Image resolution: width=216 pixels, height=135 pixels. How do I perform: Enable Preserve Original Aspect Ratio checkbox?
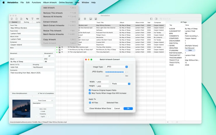point(90,90)
